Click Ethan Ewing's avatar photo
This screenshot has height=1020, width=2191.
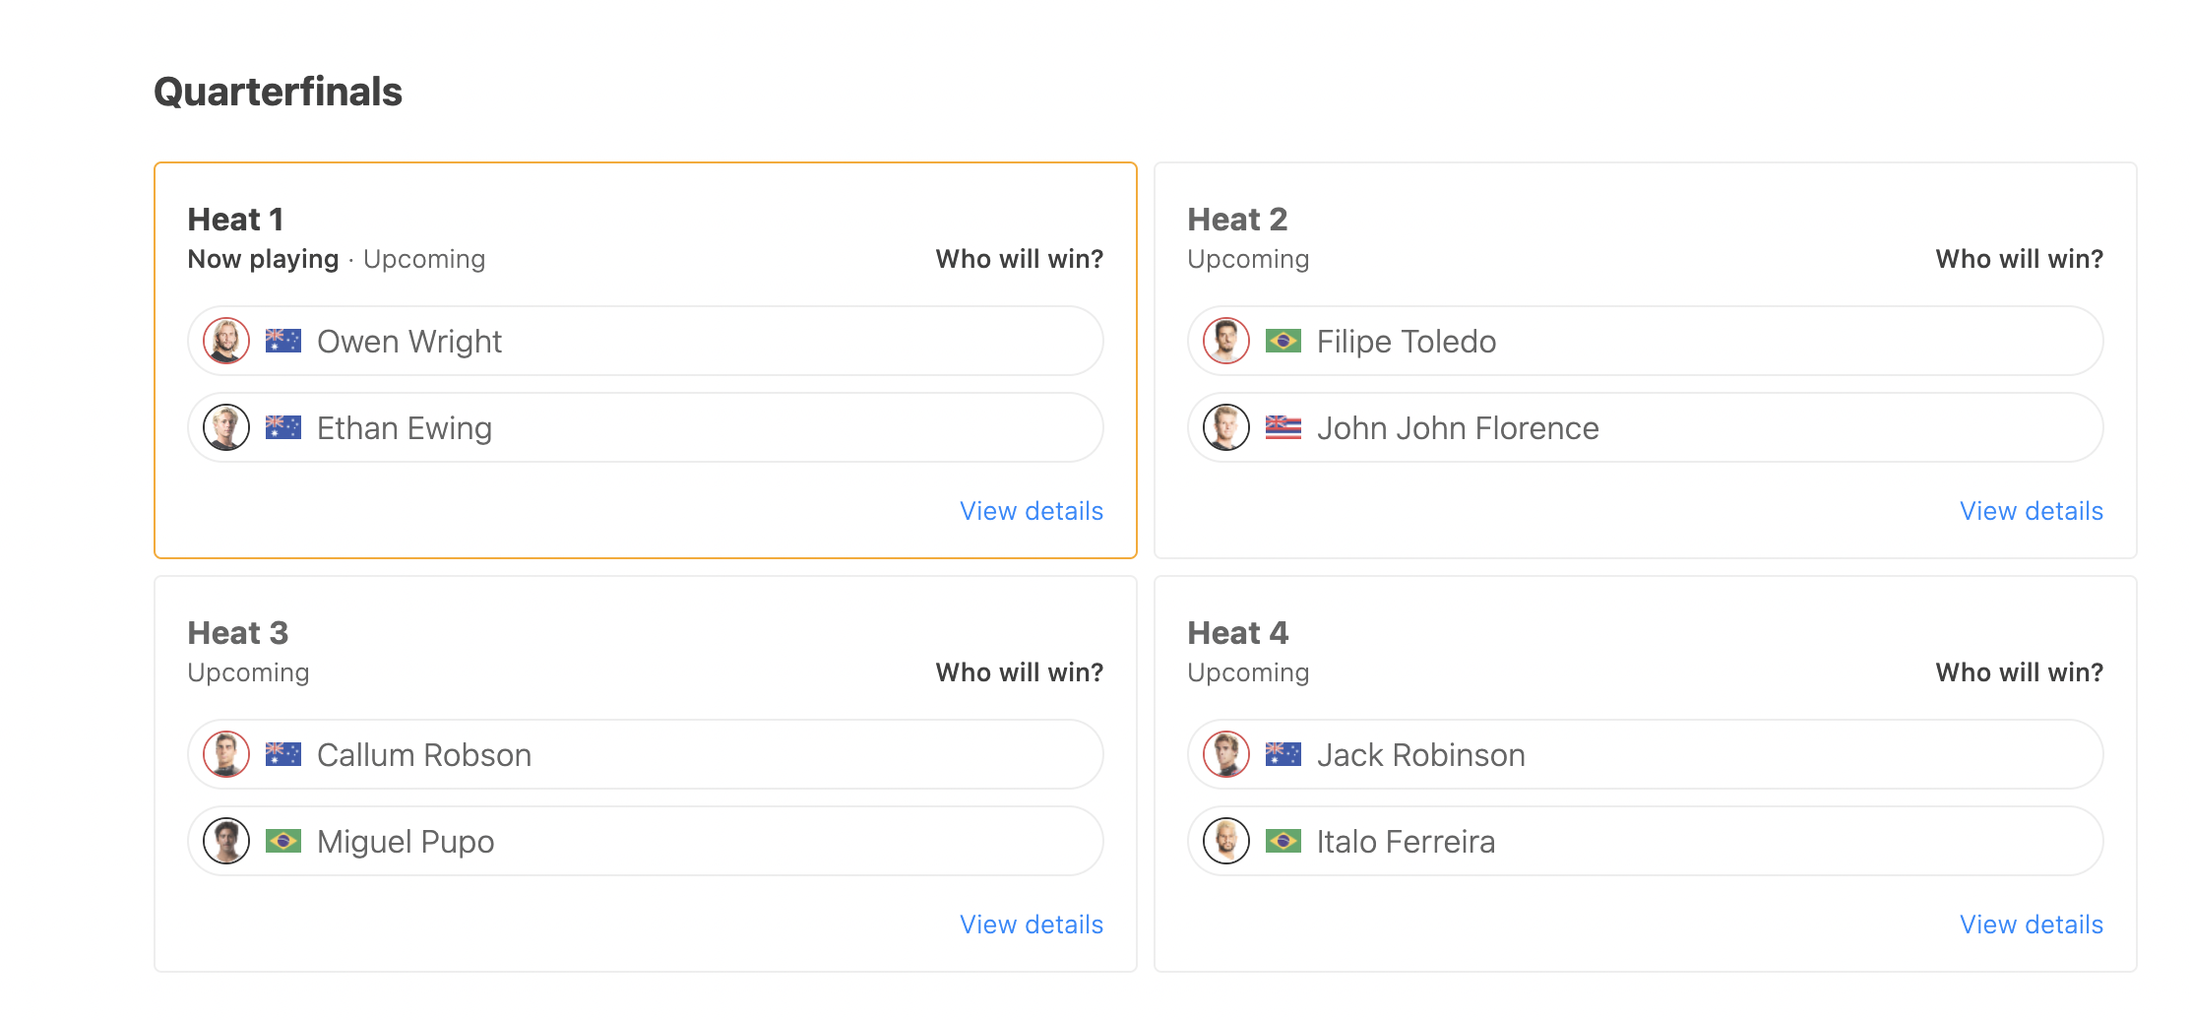click(x=226, y=427)
